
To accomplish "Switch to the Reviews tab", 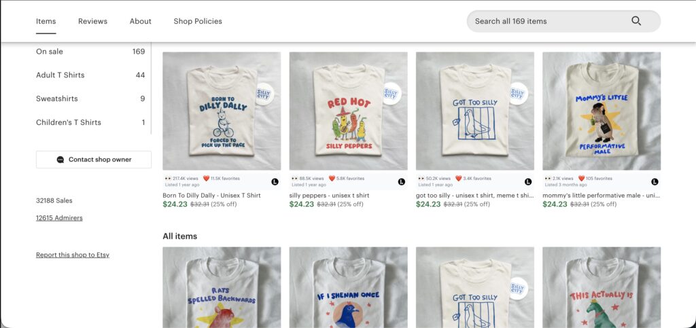I will [92, 21].
